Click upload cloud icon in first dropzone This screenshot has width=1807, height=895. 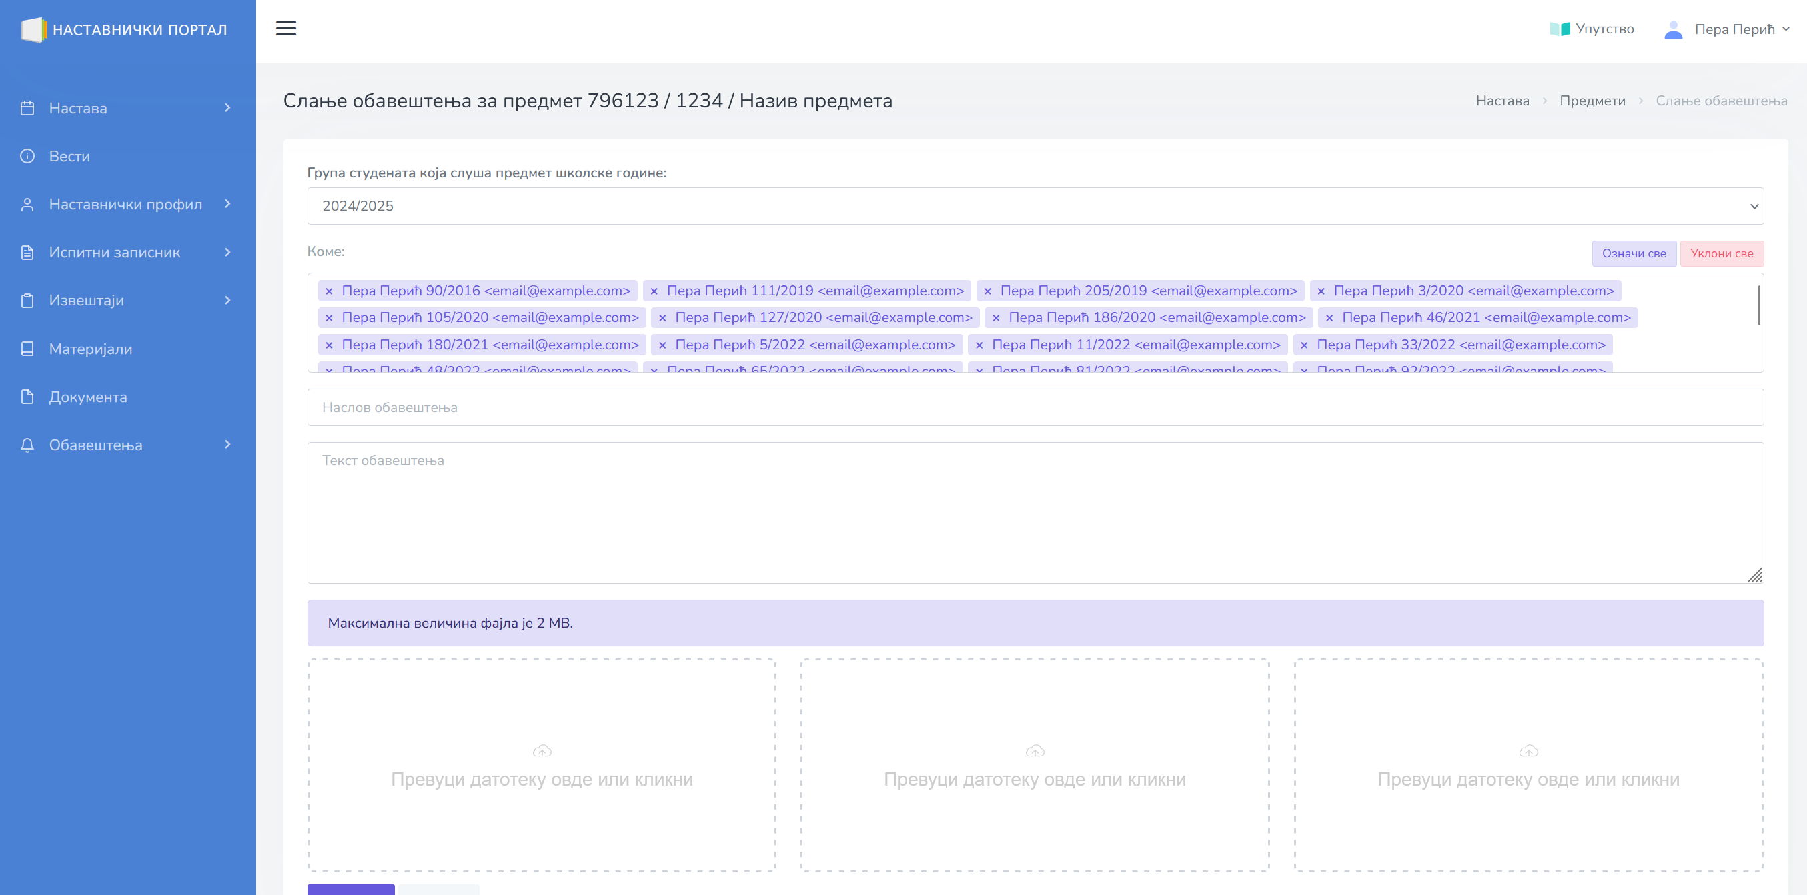pyautogui.click(x=542, y=750)
